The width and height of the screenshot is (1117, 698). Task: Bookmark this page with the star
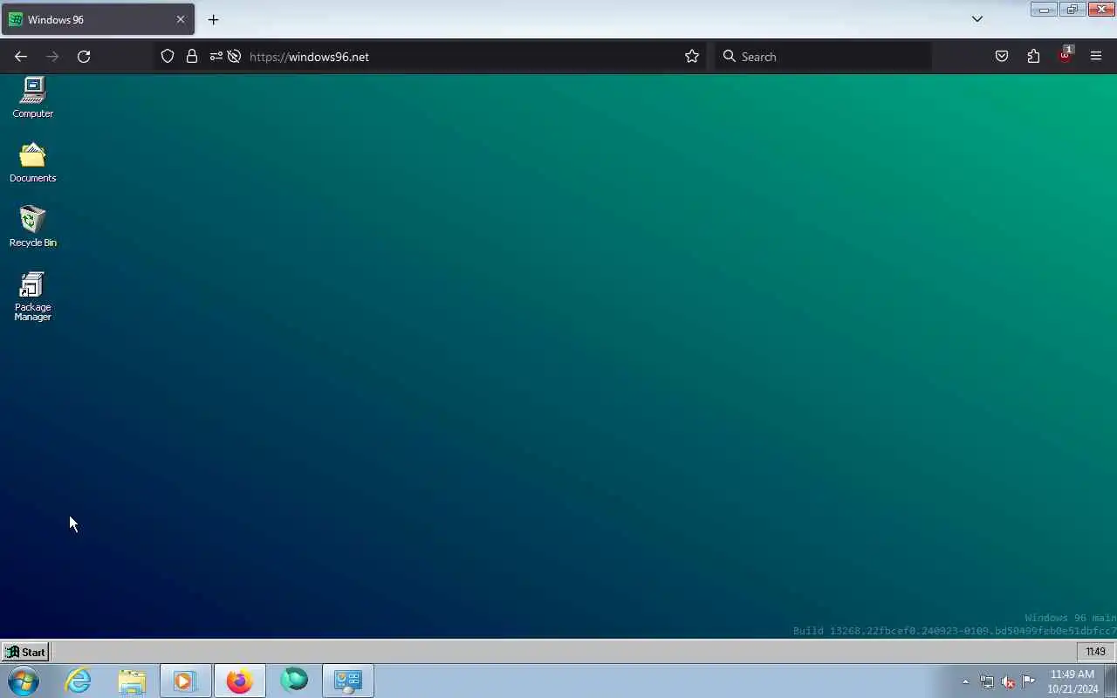(692, 57)
